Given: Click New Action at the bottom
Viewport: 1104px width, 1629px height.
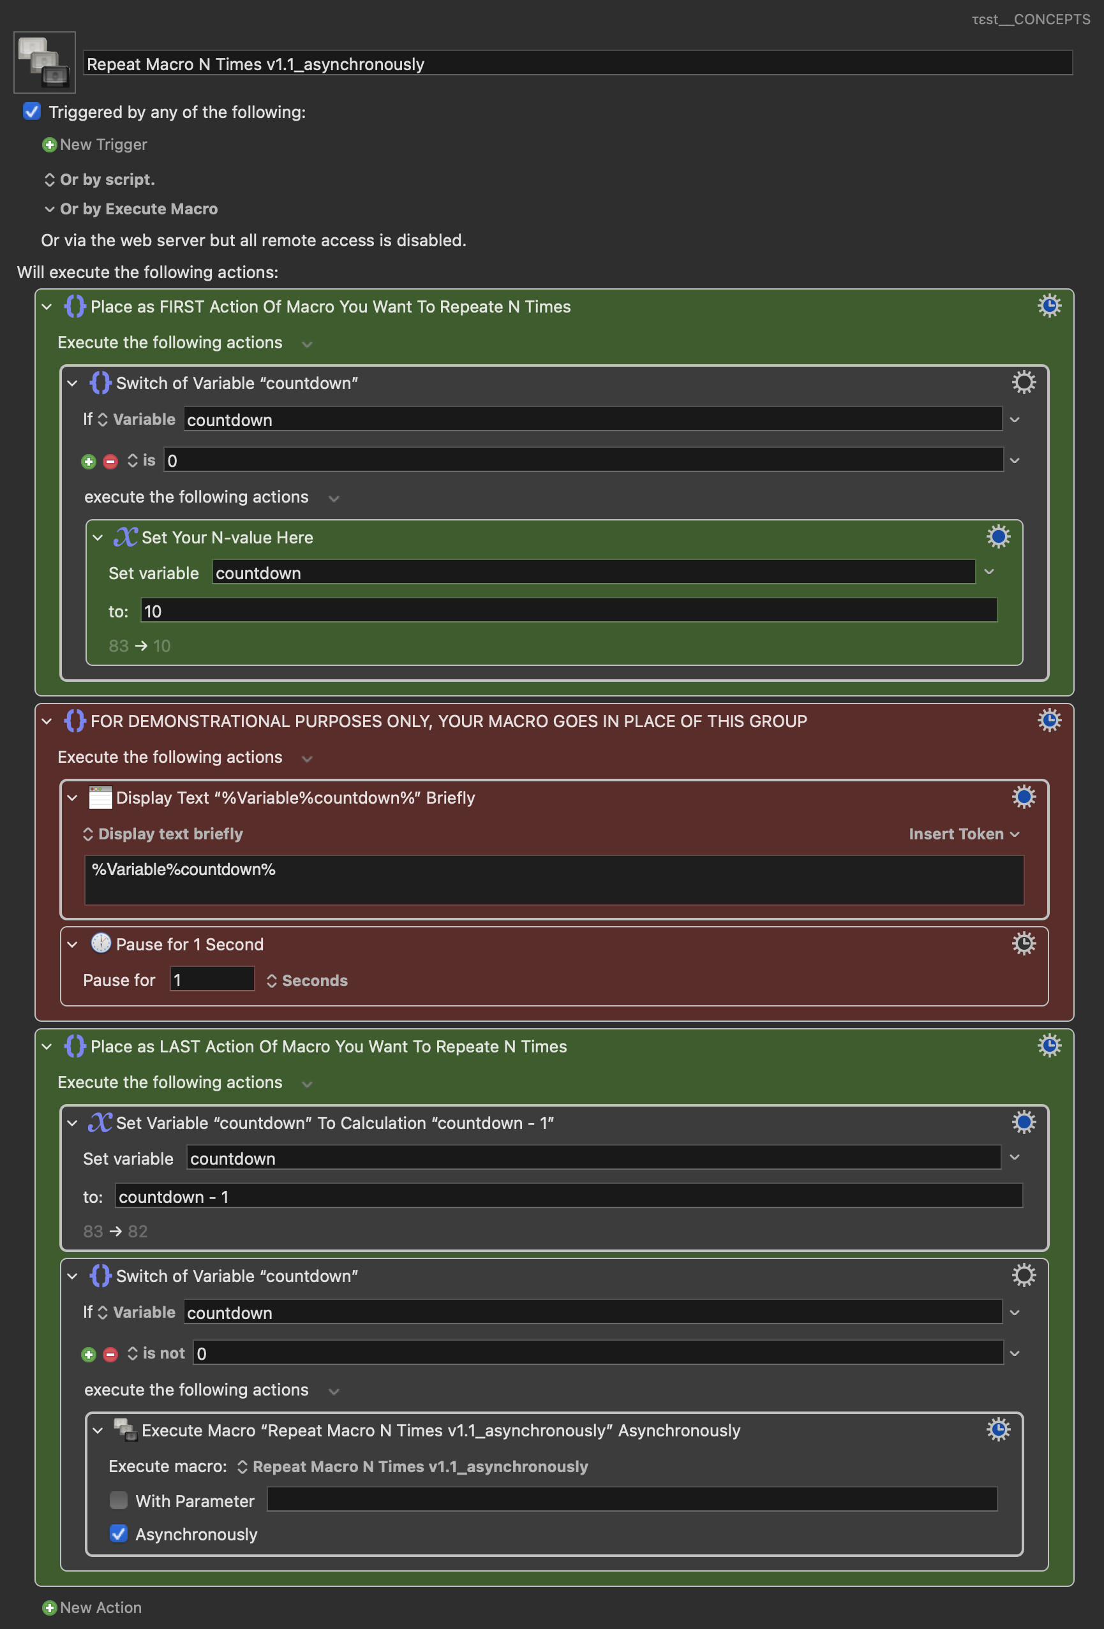Looking at the screenshot, I should click(93, 1607).
